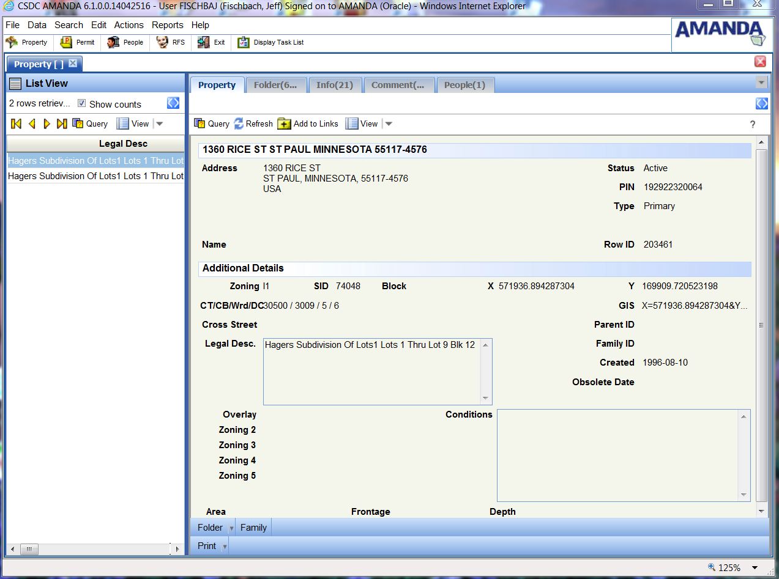The width and height of the screenshot is (779, 579).
Task: Click inside the Conditions text box
Action: click(x=617, y=455)
